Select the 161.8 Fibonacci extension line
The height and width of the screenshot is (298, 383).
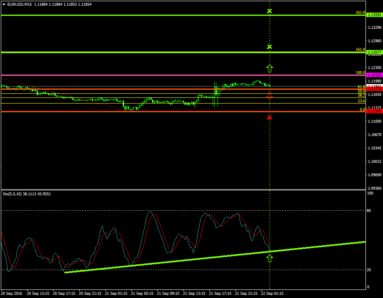(x=163, y=52)
